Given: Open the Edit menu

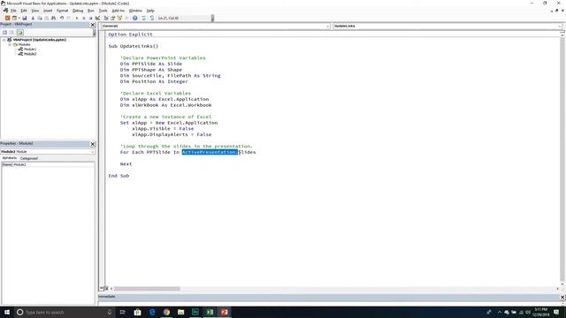Looking at the screenshot, I should [24, 11].
